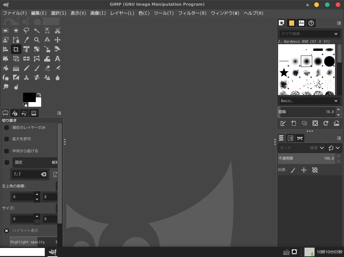Toggle 拡大を許可 checkbox

coord(7,139)
